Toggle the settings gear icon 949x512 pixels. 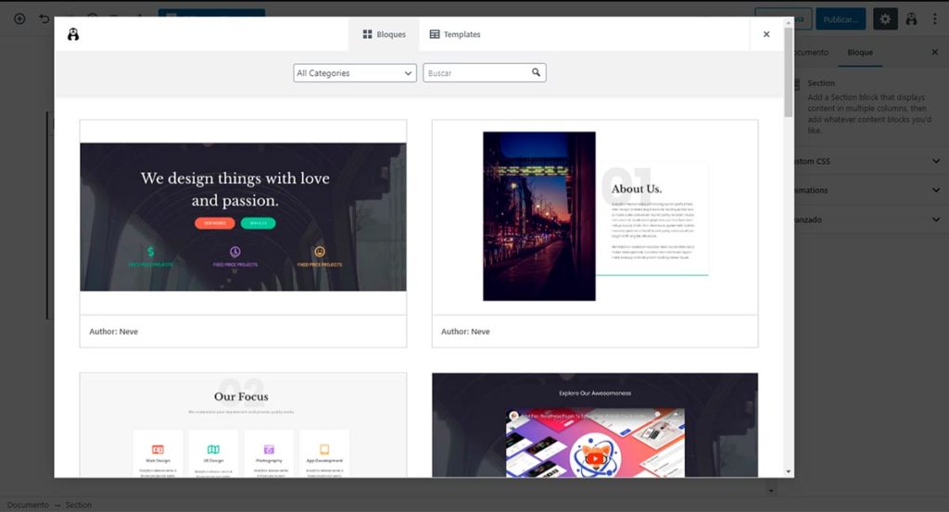[885, 19]
